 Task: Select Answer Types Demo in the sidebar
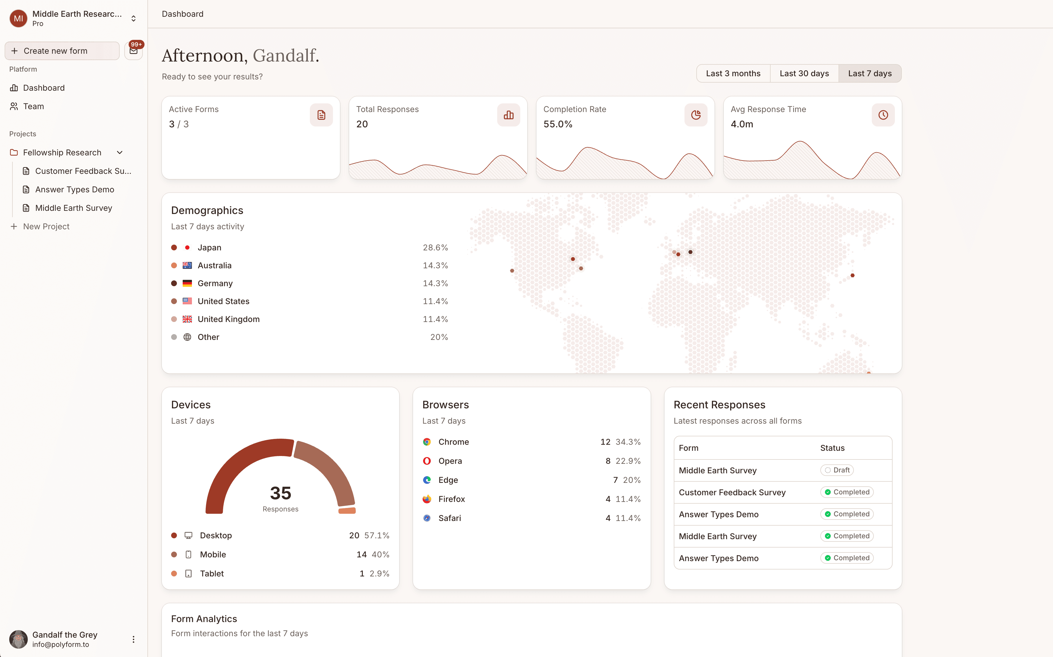point(74,189)
